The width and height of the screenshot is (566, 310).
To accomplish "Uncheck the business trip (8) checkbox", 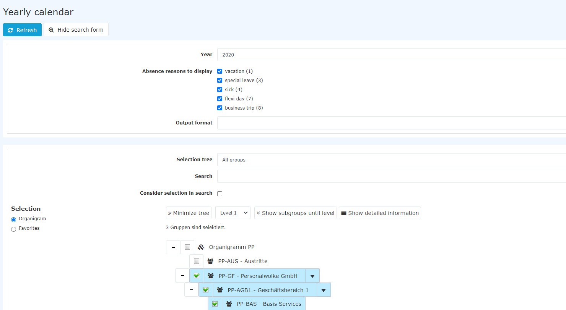I will pyautogui.click(x=220, y=108).
